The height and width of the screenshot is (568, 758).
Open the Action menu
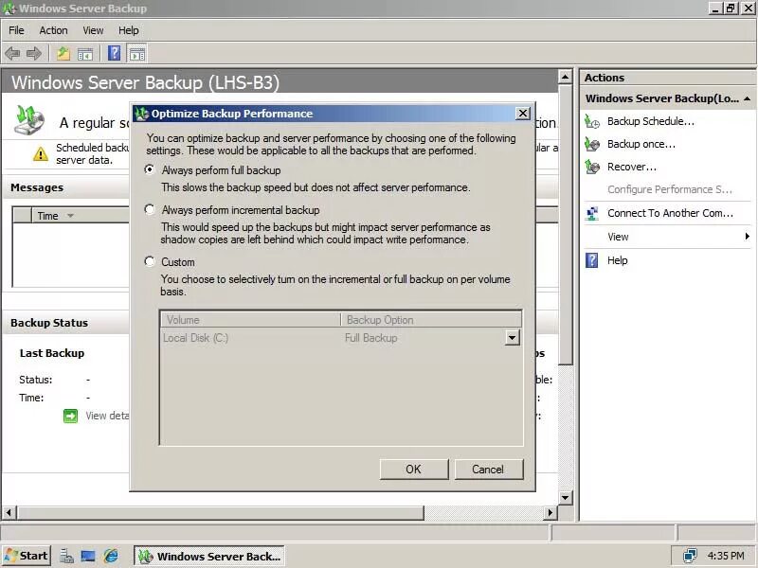(53, 29)
